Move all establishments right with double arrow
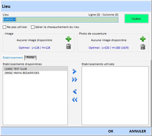This screenshot has width=152, height=136. pos(74,80)
